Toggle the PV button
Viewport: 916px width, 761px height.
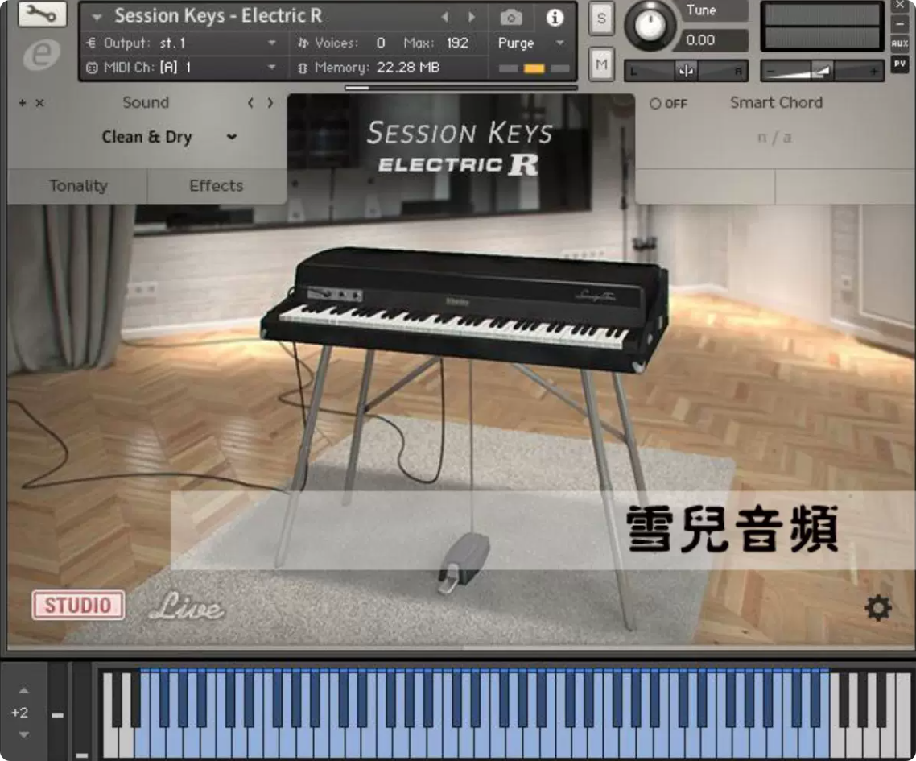pos(900,64)
